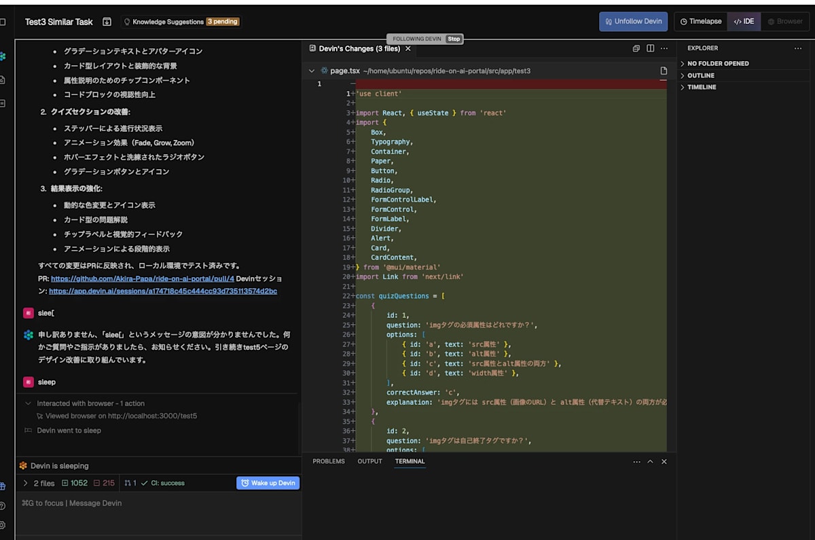
Task: Click the pull request icon showing 1
Action: [x=130, y=483]
